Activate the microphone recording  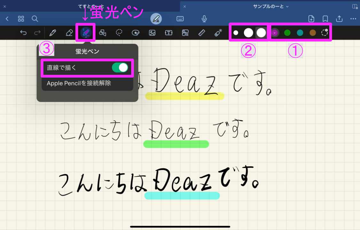tap(204, 19)
